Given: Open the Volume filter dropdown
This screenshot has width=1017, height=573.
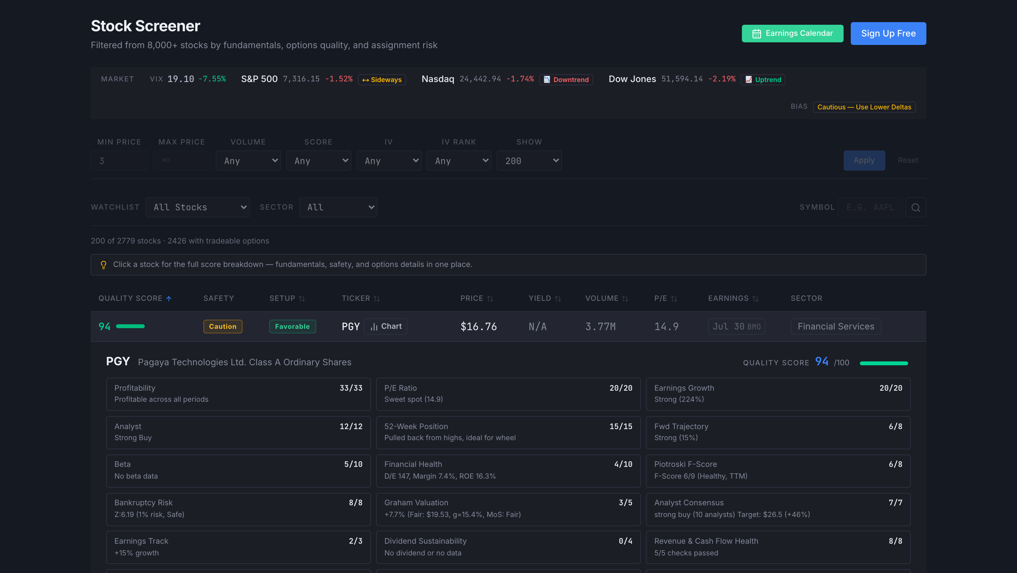Looking at the screenshot, I should (x=248, y=161).
